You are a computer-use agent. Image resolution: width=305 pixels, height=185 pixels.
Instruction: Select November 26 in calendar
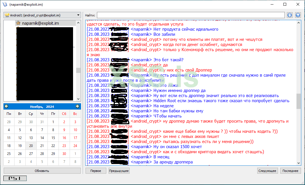coord(20,154)
